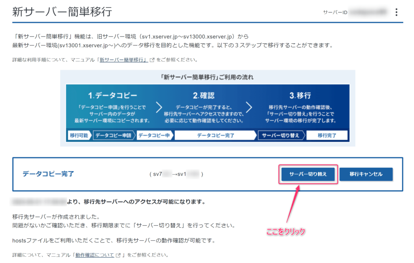Click the 「新サーバー簡単移行」ご利用の流れ diagram title

207,77
